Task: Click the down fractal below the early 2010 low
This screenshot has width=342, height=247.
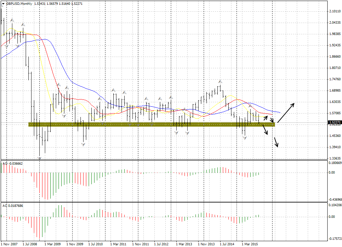Action: [83, 144]
